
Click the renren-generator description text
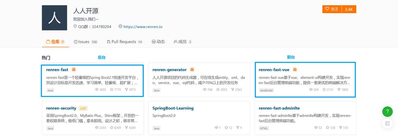point(199,80)
